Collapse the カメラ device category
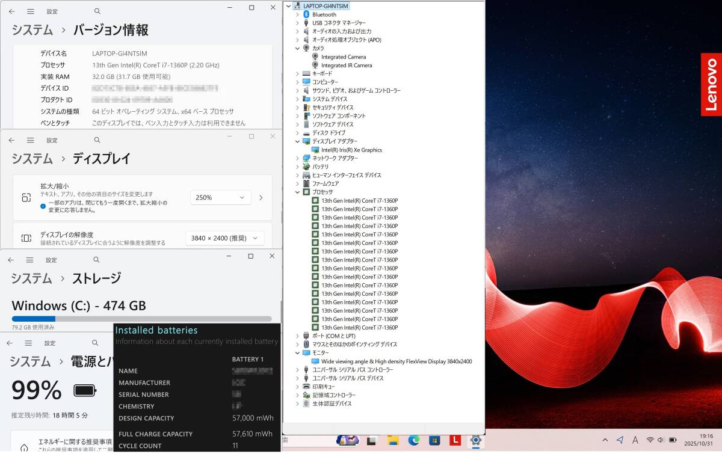Viewport: 722px width, 454px height. [297, 48]
